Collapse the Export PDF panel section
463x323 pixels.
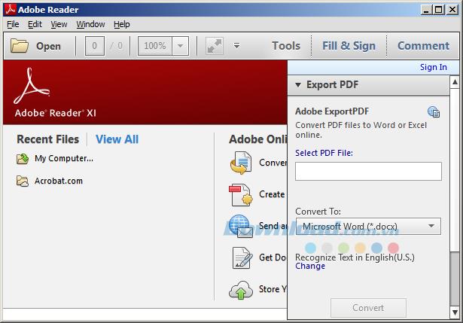pyautogui.click(x=298, y=85)
